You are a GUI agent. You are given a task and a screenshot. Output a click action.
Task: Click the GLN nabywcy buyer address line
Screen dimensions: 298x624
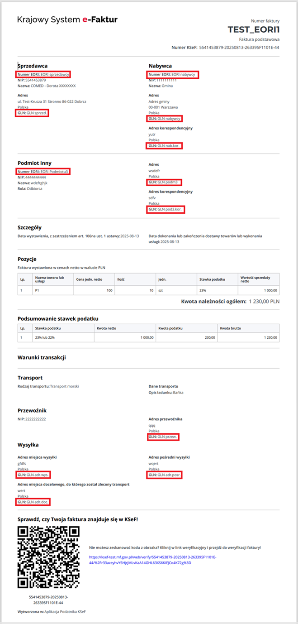[x=165, y=119]
